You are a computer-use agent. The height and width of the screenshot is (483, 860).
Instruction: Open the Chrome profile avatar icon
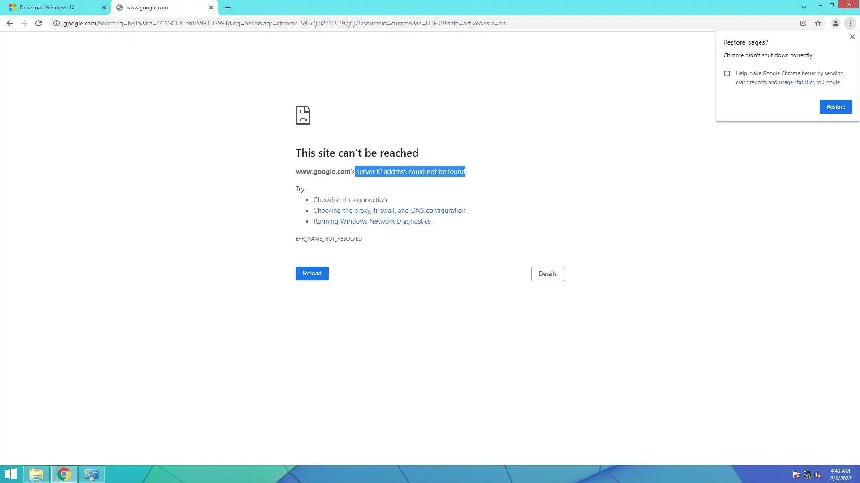click(835, 23)
